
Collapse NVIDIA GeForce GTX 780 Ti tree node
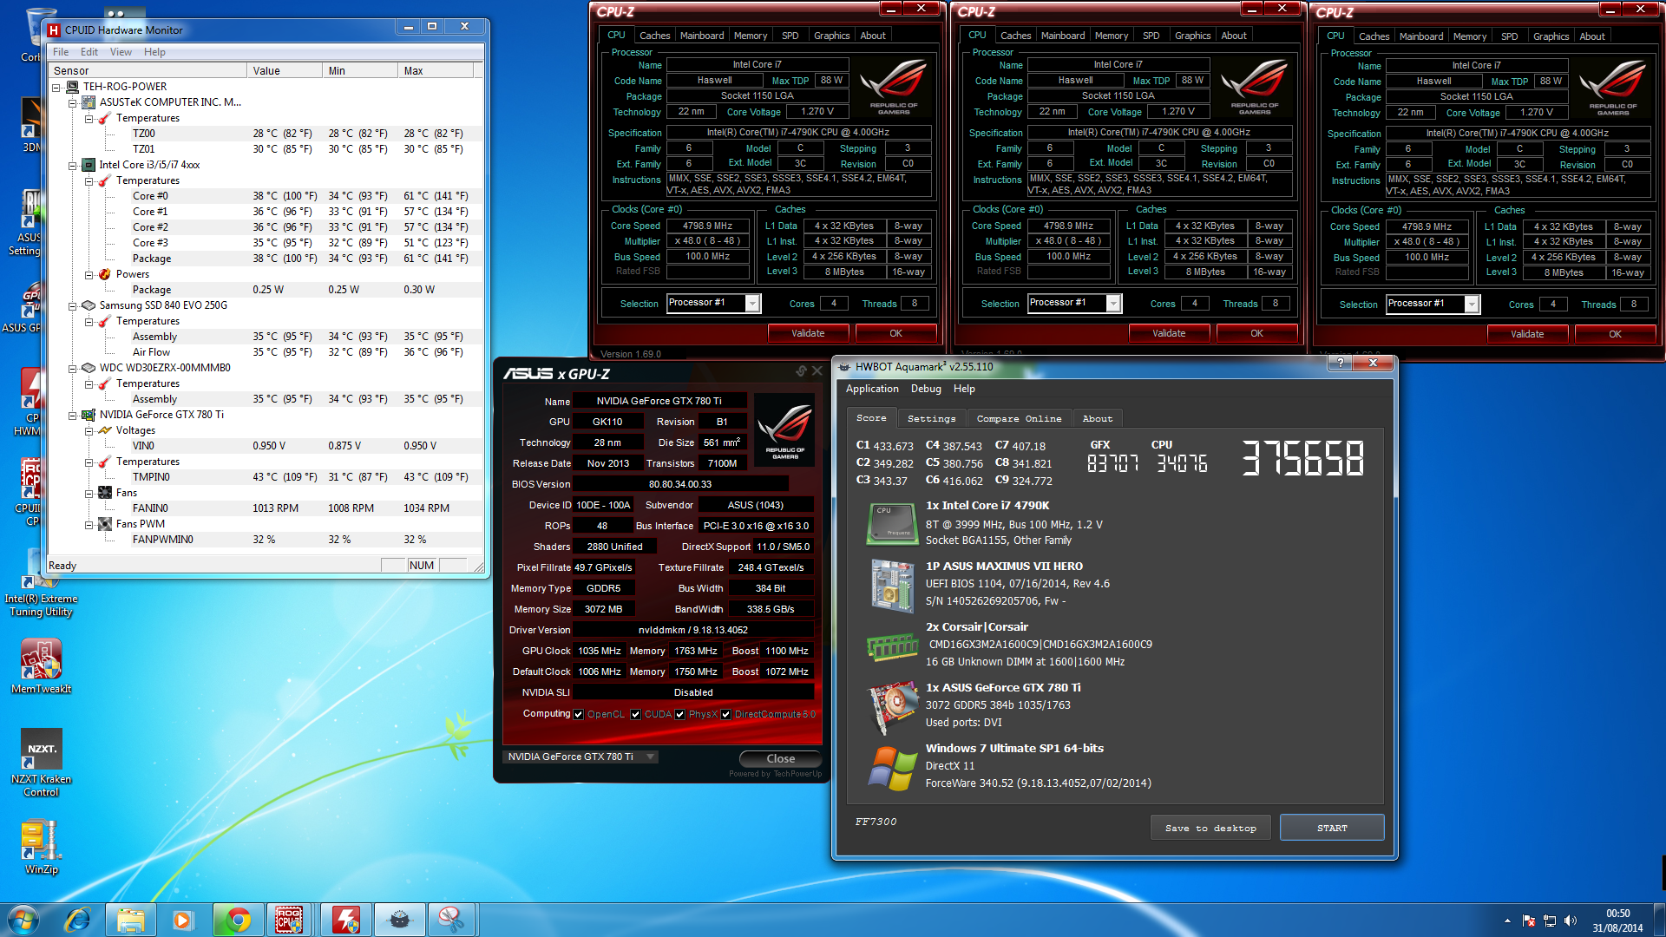tap(73, 415)
